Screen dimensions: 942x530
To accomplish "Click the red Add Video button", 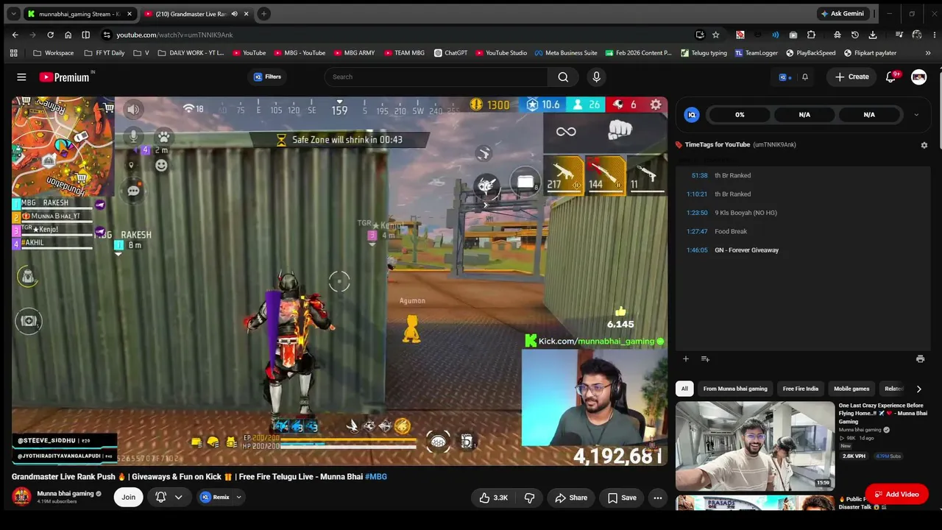I will (896, 495).
